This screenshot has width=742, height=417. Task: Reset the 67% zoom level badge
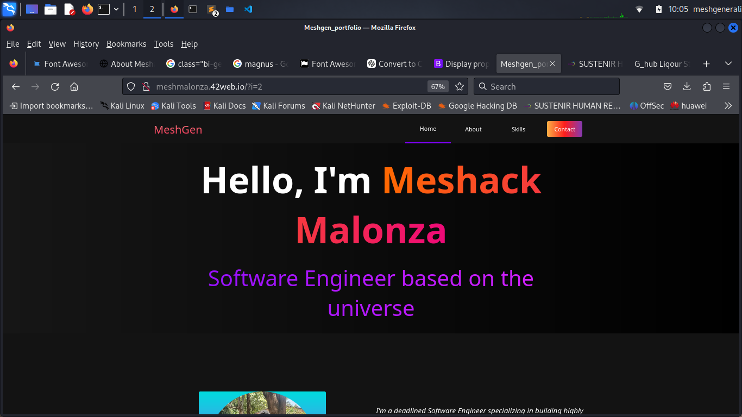[438, 86]
